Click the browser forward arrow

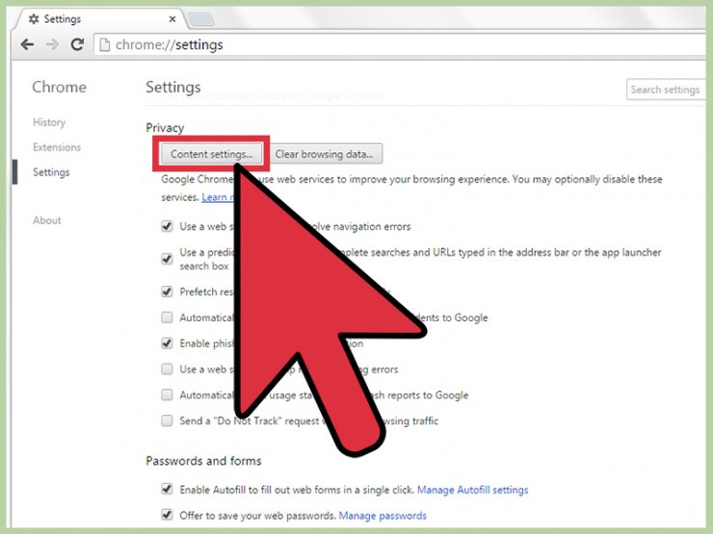pos(52,44)
